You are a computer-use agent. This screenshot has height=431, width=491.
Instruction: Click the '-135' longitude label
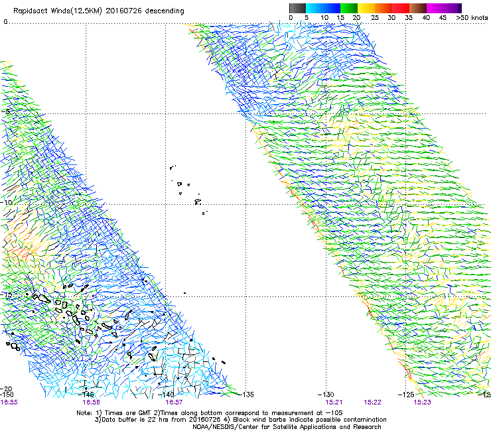click(247, 395)
